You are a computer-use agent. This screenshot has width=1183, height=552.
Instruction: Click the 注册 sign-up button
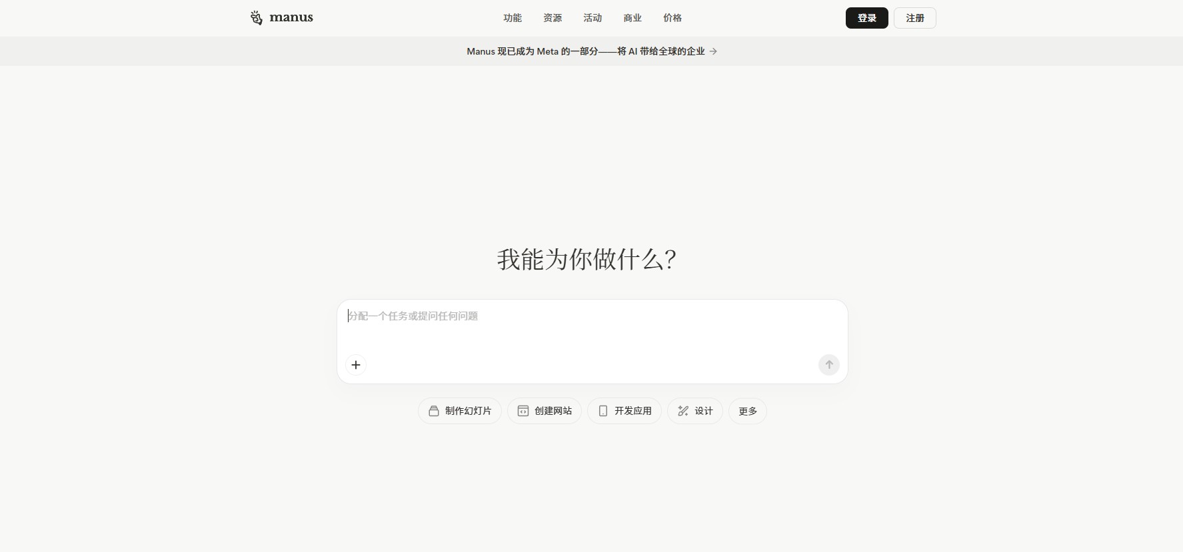click(914, 18)
